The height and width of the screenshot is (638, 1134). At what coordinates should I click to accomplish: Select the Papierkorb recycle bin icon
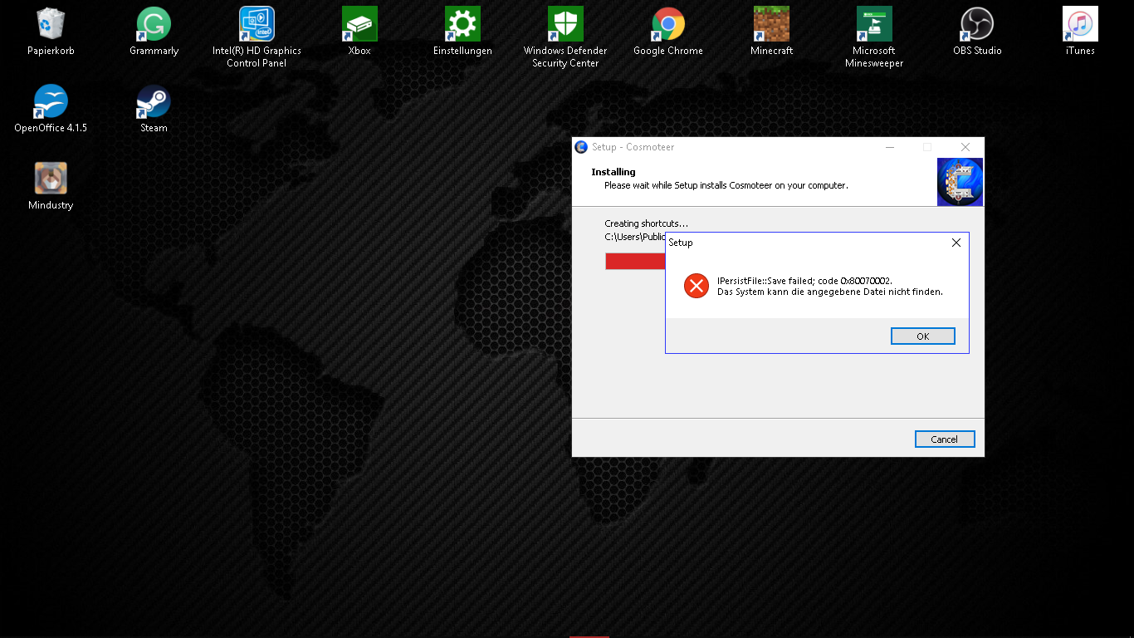click(51, 25)
